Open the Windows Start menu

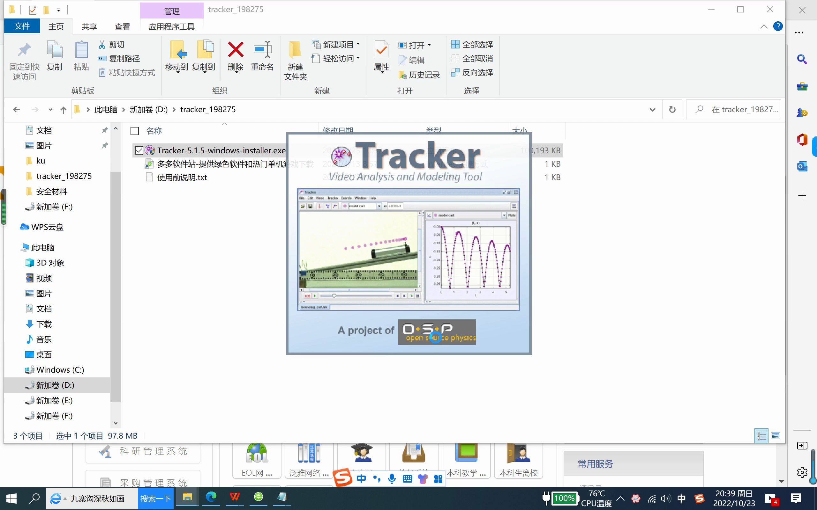click(x=11, y=499)
